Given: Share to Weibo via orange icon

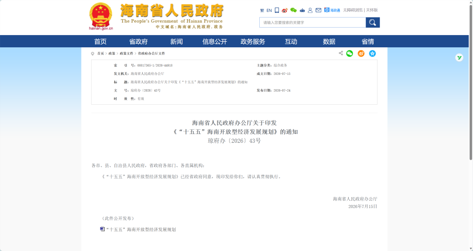Looking at the screenshot, I should pyautogui.click(x=361, y=53).
